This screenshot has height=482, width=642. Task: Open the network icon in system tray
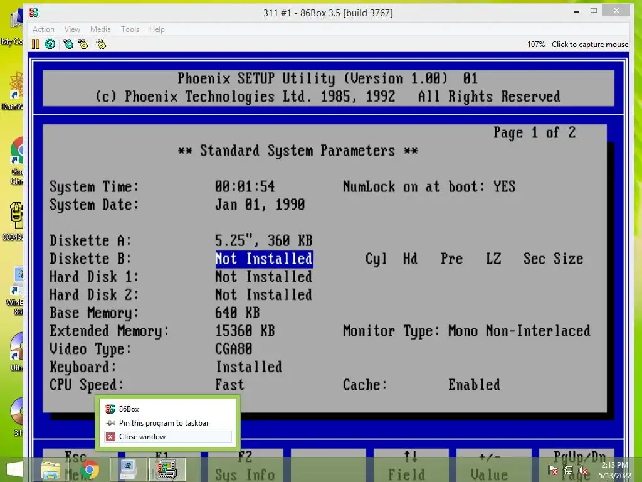[568, 470]
